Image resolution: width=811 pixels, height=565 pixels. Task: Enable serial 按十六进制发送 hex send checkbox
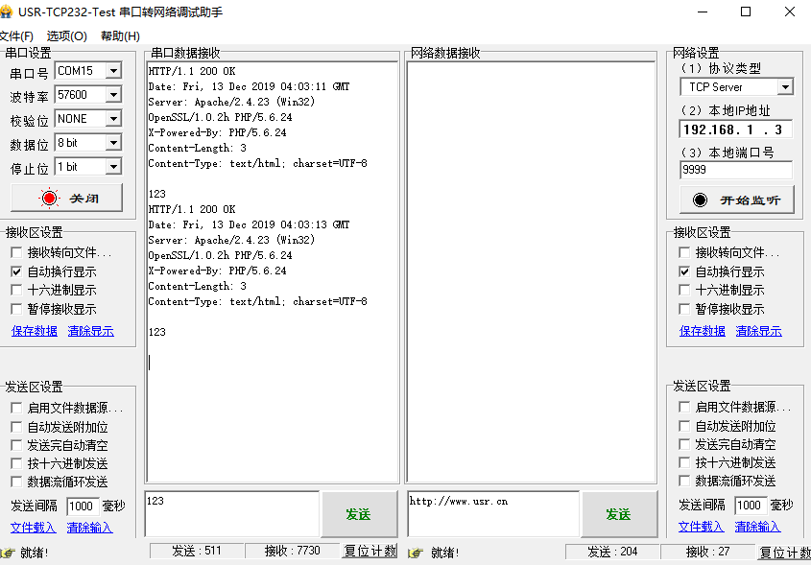16,463
